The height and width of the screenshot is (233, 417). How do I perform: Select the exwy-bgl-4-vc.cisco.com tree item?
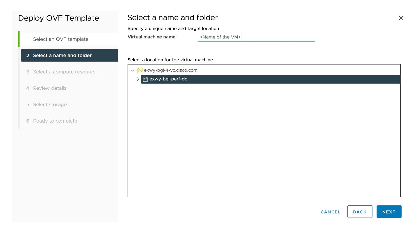click(x=171, y=70)
